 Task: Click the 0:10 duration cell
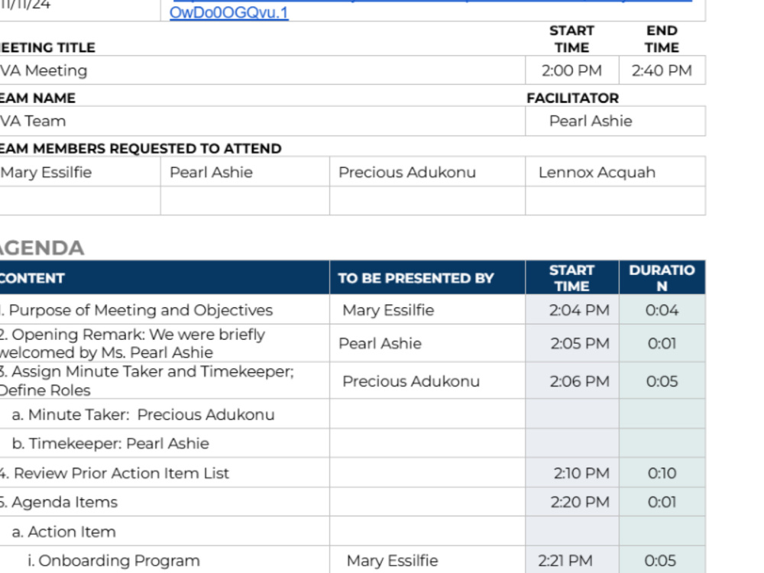click(x=662, y=473)
